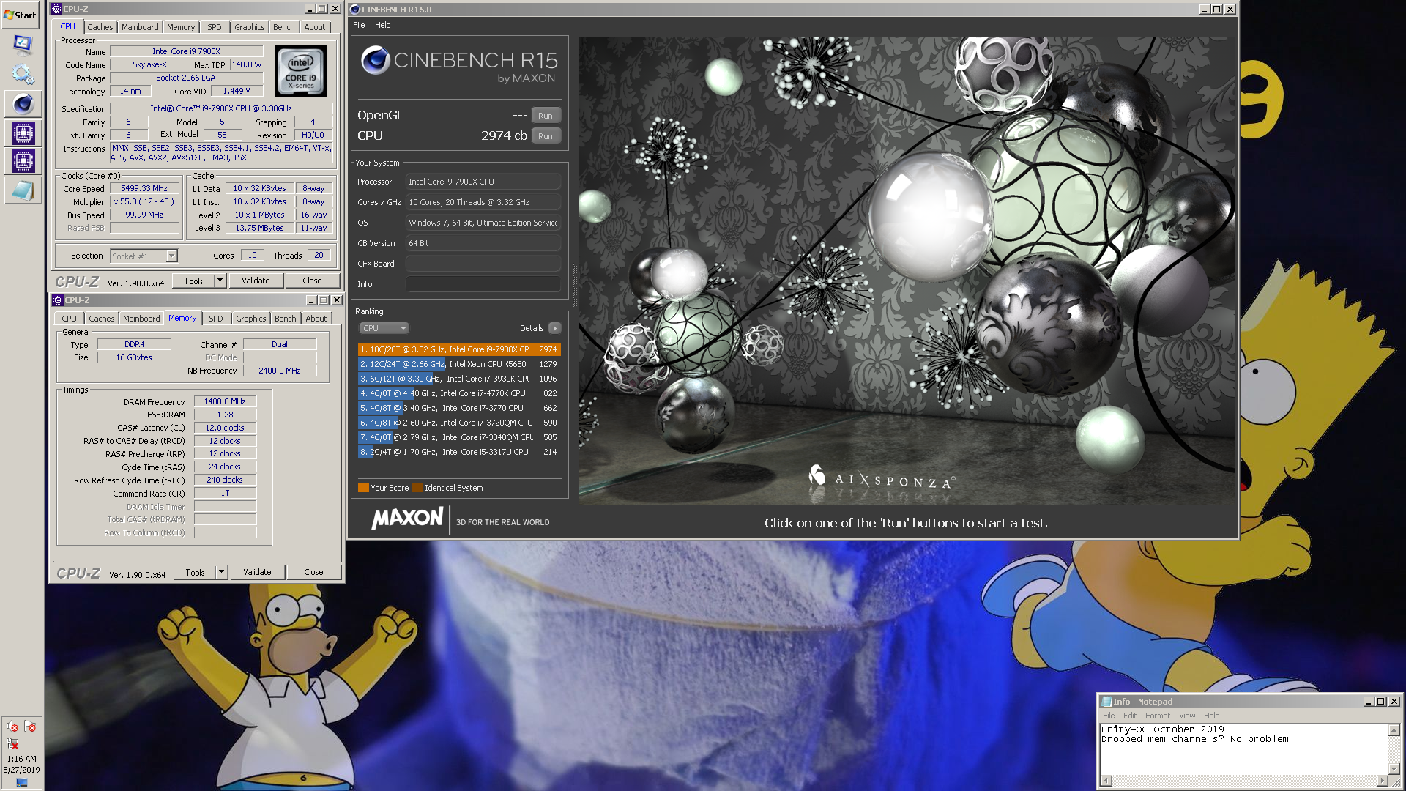The width and height of the screenshot is (1406, 791).
Task: Select the Core i7-3930K ranking row
Action: pos(459,379)
